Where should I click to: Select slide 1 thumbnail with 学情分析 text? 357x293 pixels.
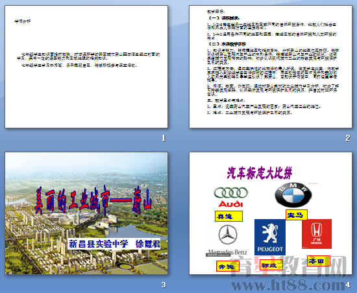coord(86,67)
